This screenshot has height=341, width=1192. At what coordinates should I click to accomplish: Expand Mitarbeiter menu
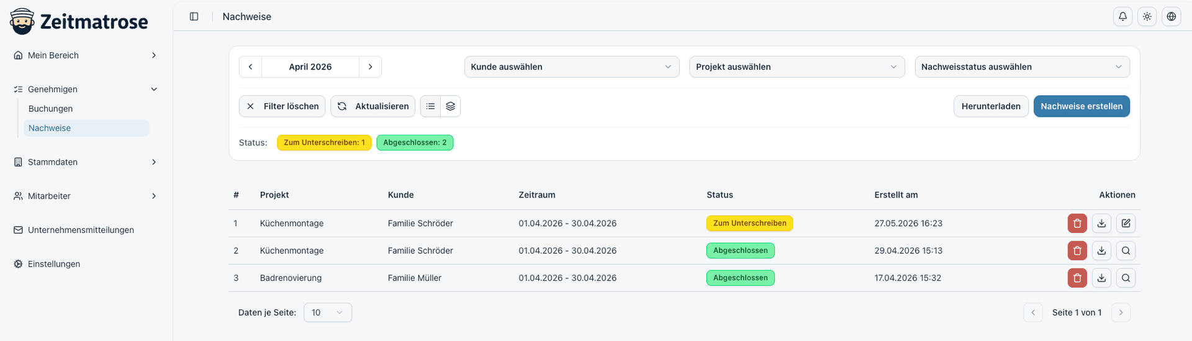[86, 196]
